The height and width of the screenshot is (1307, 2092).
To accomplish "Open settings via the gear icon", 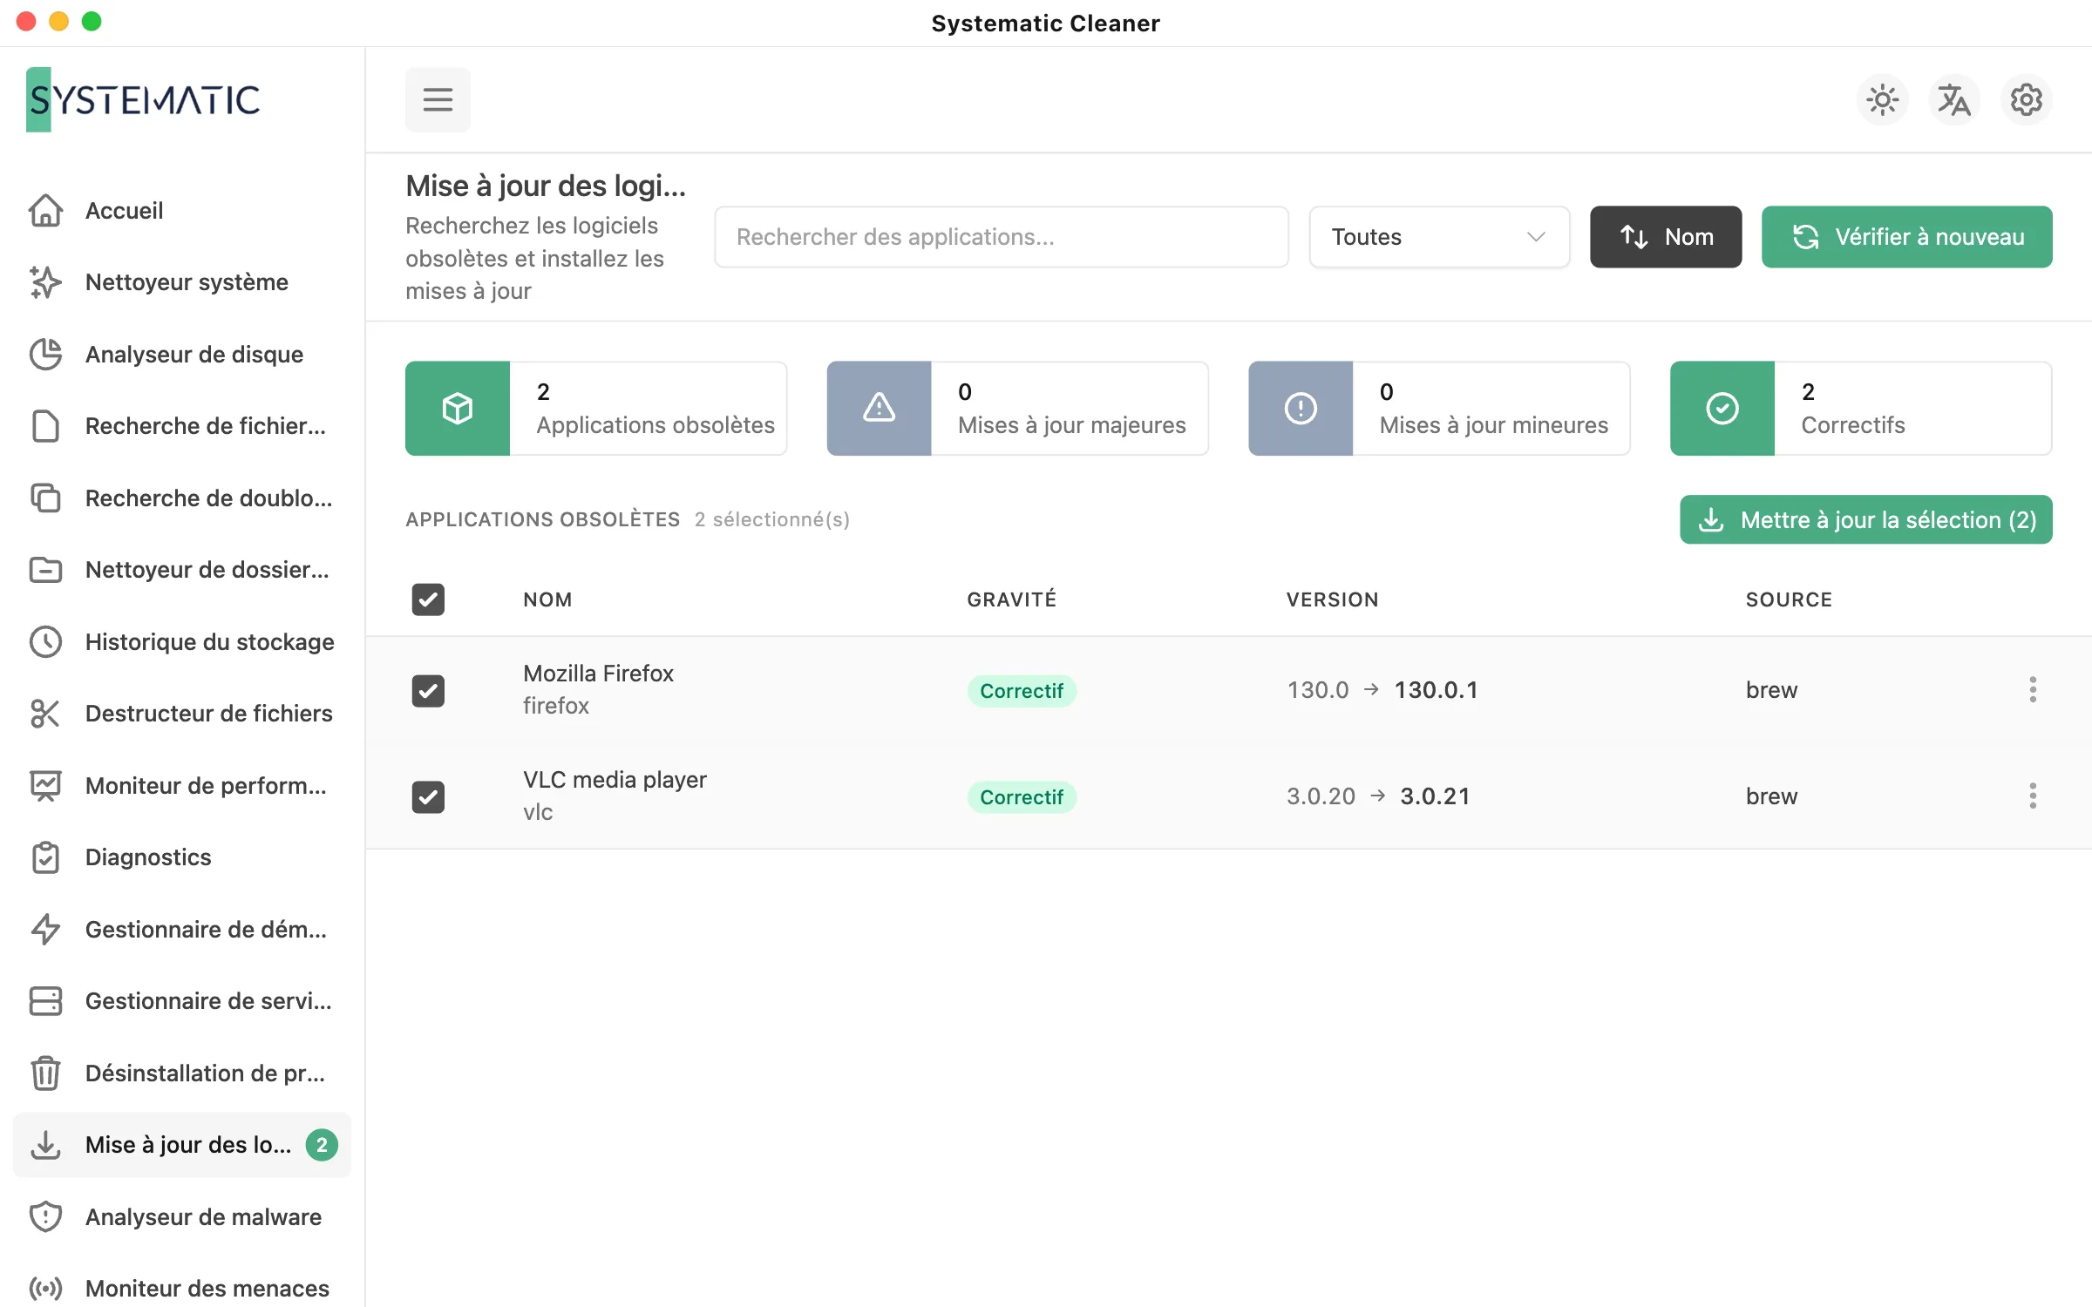I will click(2027, 99).
